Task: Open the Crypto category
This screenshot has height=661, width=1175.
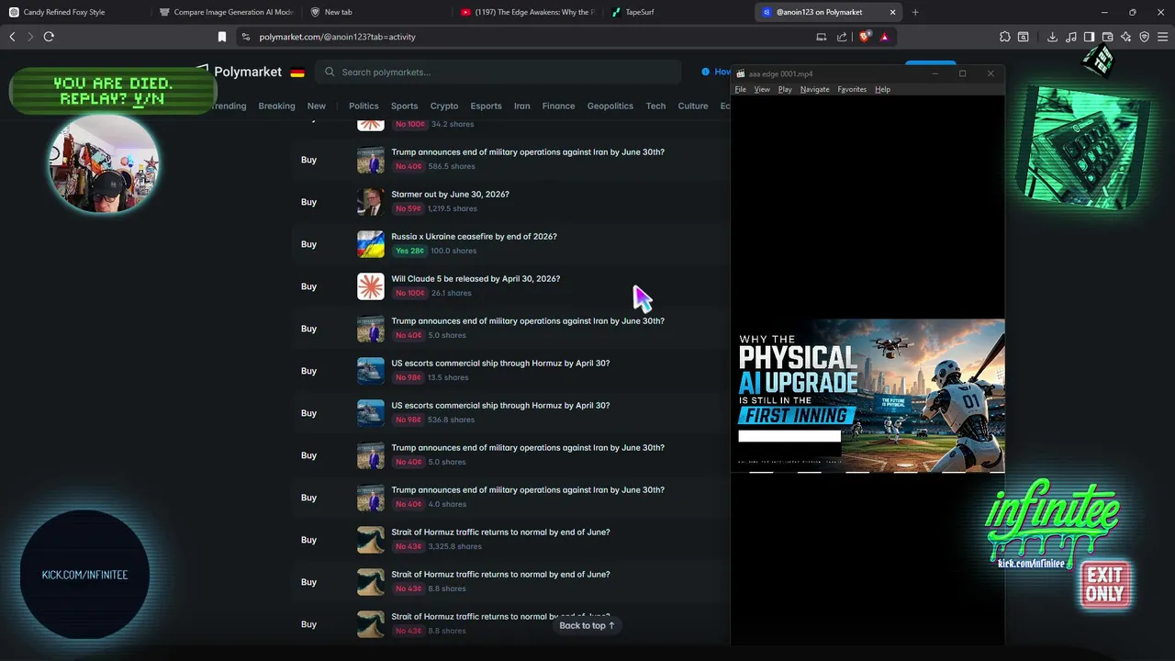Action: click(x=444, y=106)
